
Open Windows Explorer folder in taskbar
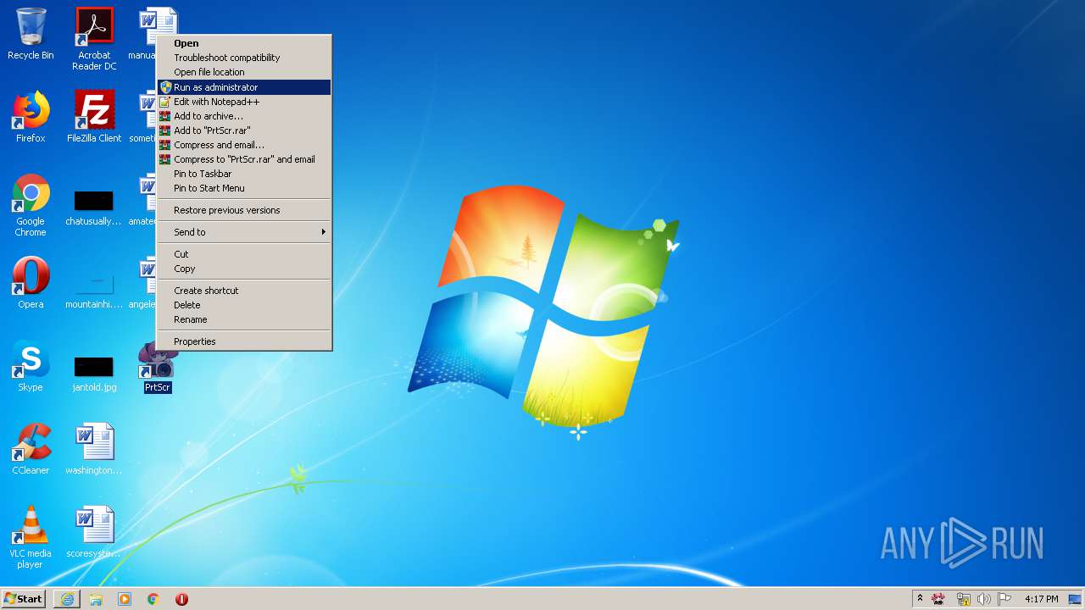(x=96, y=599)
